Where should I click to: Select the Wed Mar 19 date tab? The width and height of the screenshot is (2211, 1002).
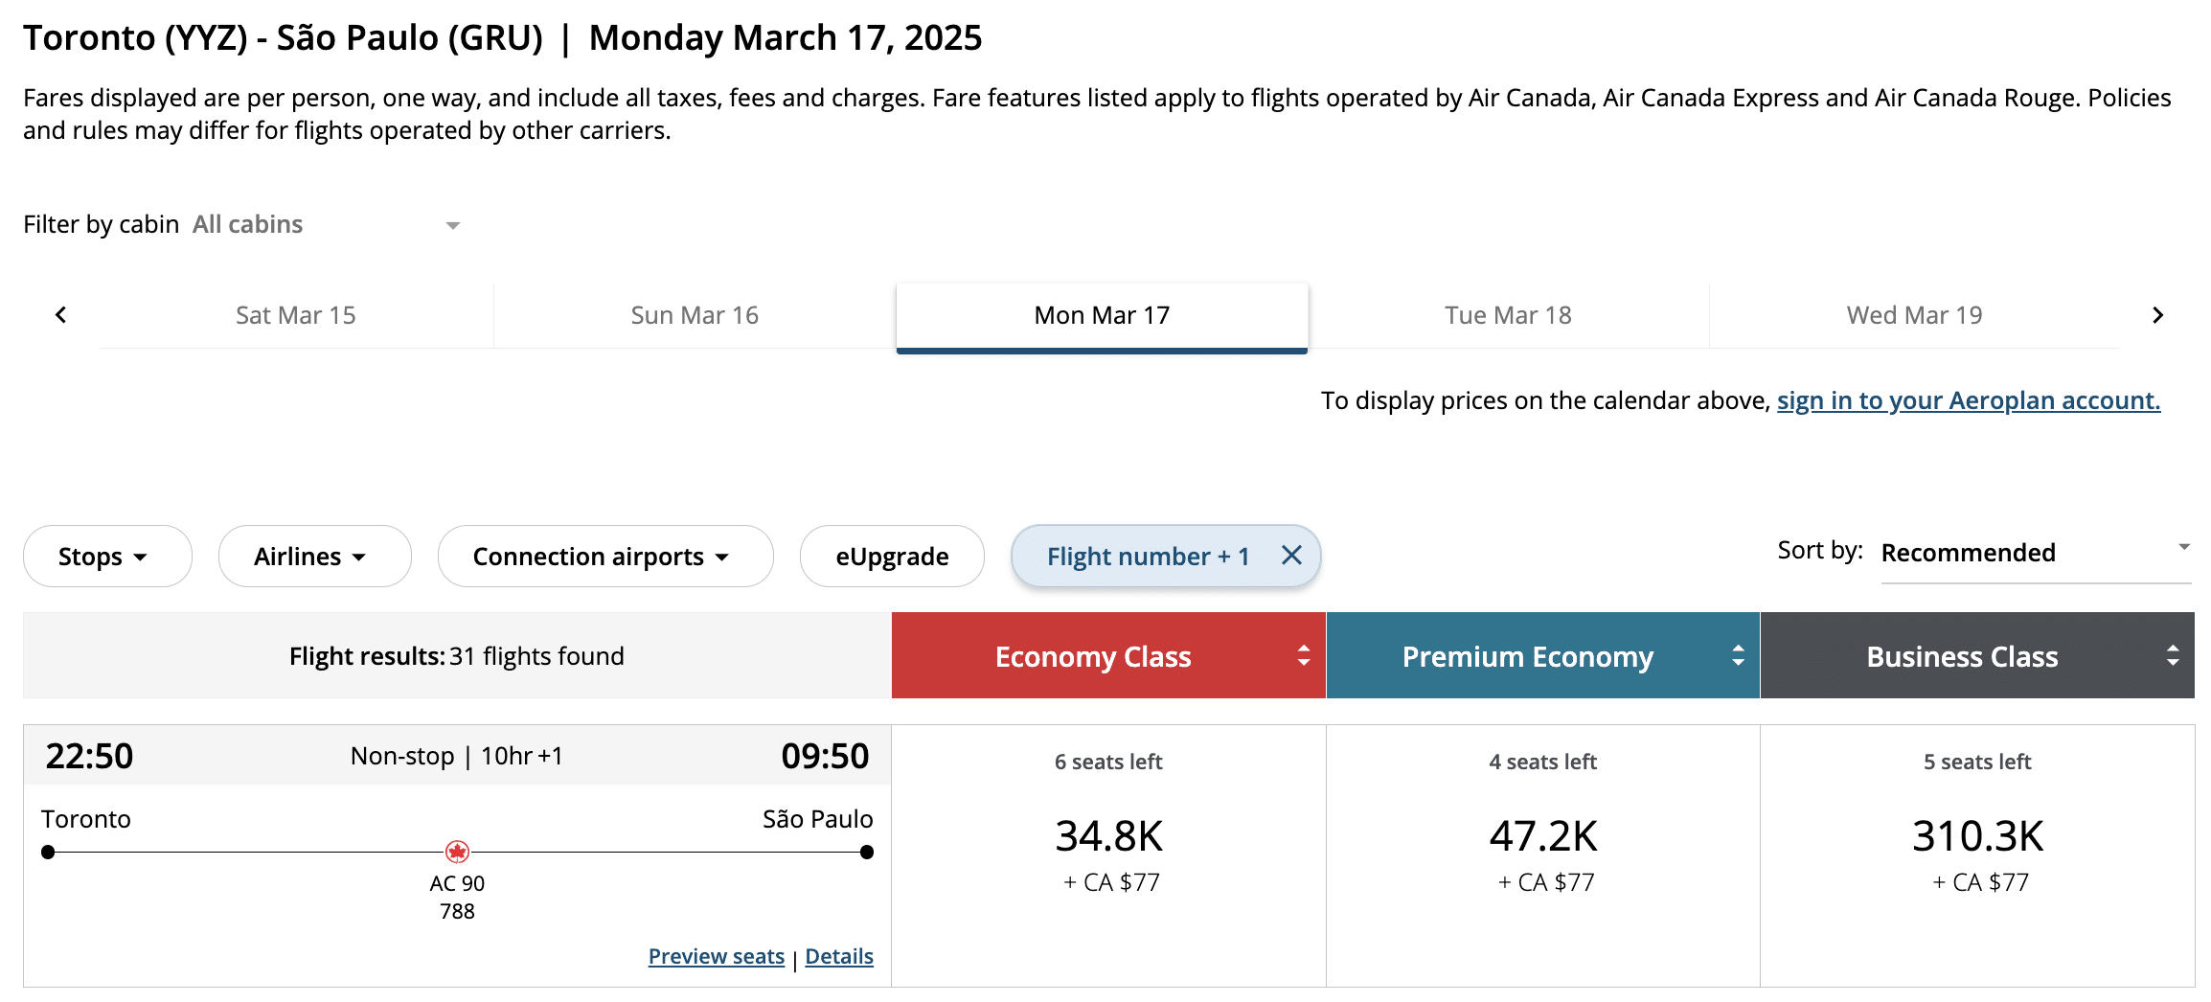(x=1914, y=315)
